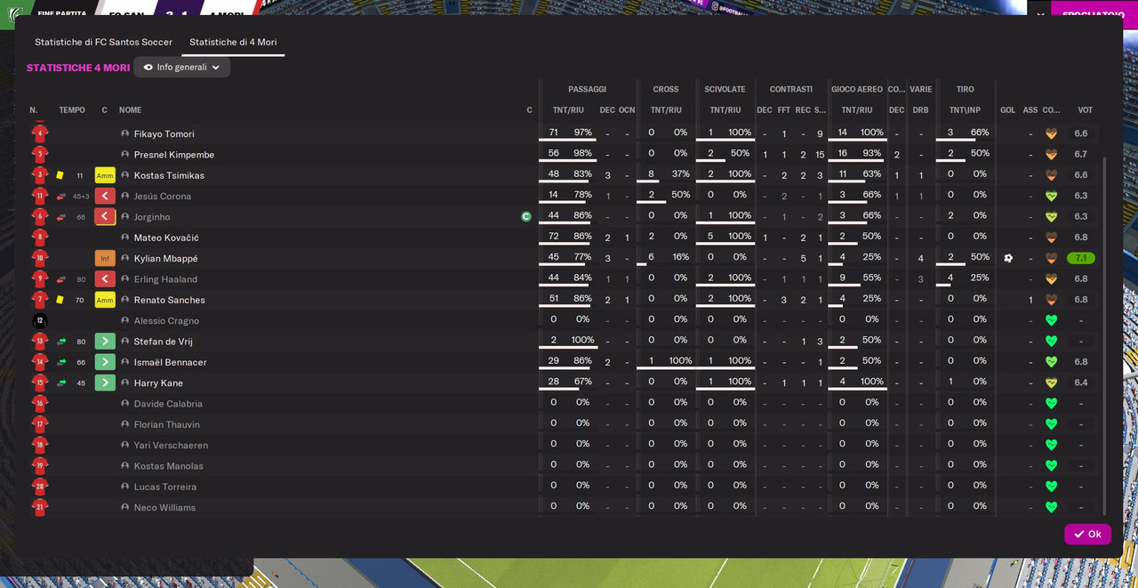Image resolution: width=1138 pixels, height=588 pixels.
Task: Click Erling Haaland's shots 4 25% cell
Action: tap(965, 278)
